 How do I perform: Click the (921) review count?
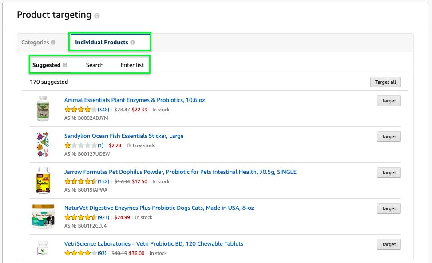tap(103, 217)
